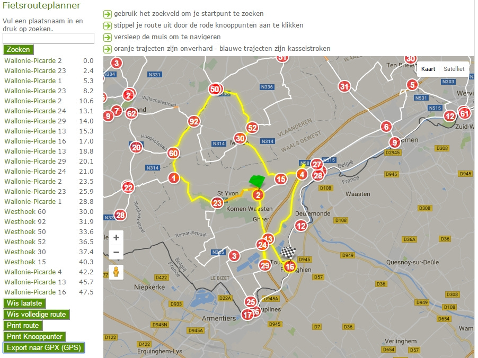Click the checkered finish flag marker
This screenshot has height=358, width=478.
coord(288,252)
